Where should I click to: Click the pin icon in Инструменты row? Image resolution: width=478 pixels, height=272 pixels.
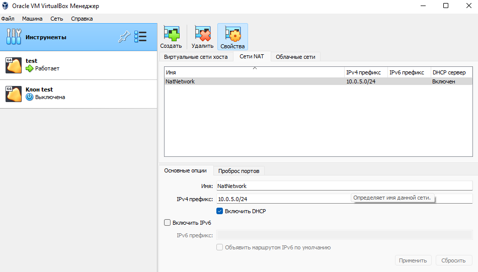[x=124, y=37]
